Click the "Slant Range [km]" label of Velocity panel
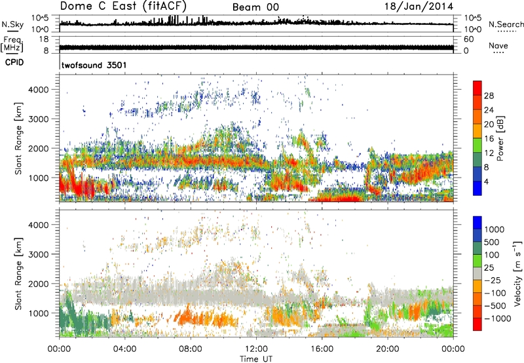 coord(18,273)
